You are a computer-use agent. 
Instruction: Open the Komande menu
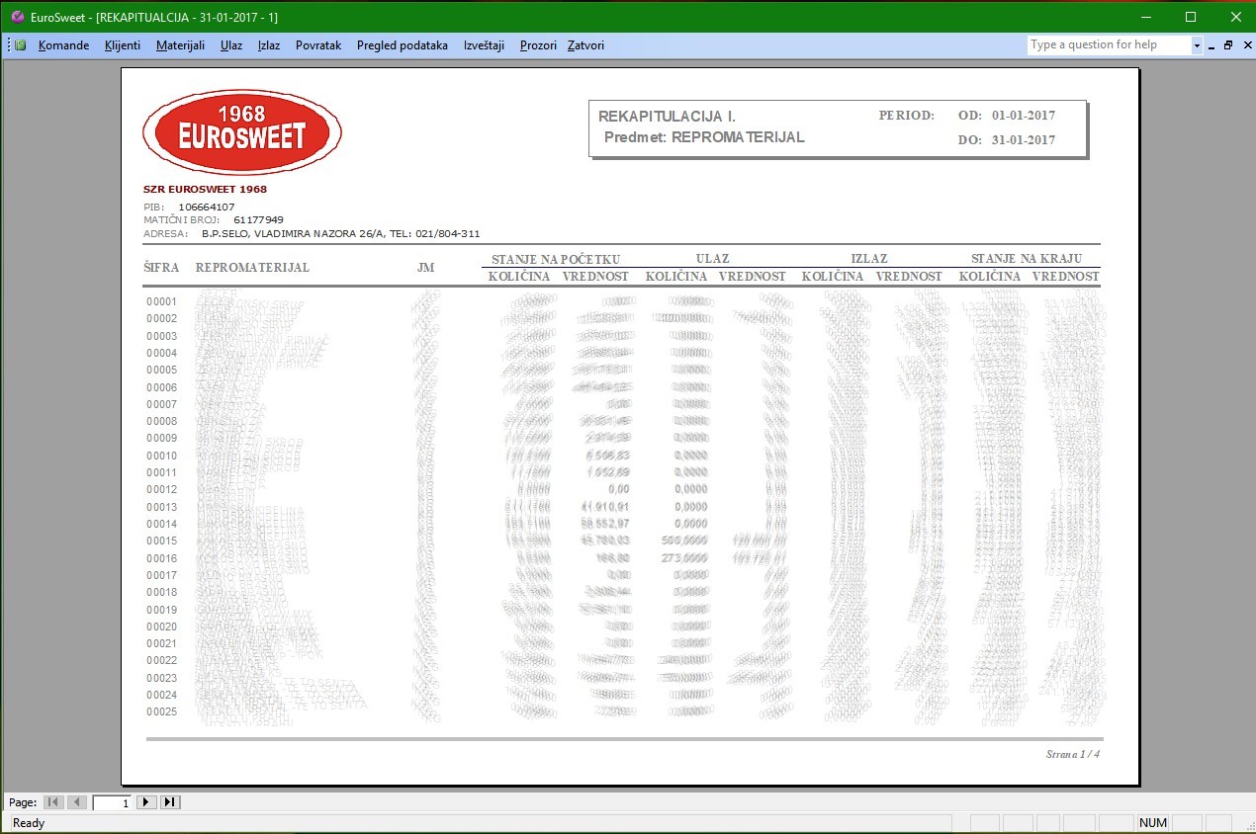[63, 45]
